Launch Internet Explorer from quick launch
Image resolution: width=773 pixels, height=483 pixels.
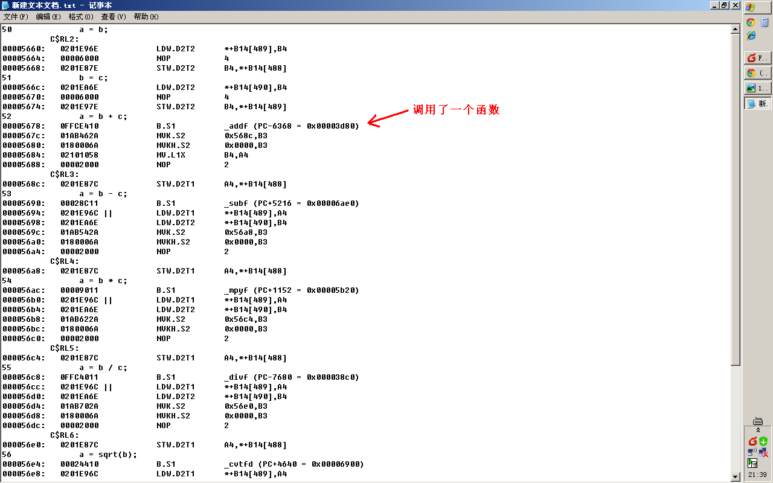pyautogui.click(x=751, y=36)
